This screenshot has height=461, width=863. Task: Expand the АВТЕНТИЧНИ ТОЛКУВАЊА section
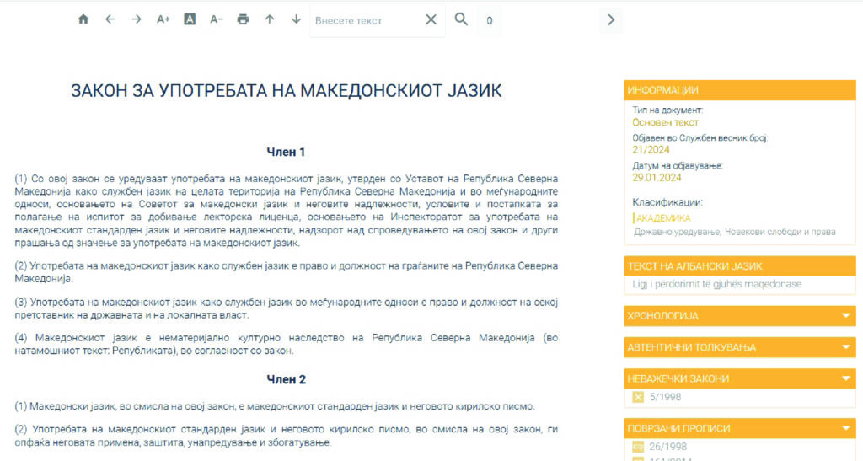click(x=847, y=347)
